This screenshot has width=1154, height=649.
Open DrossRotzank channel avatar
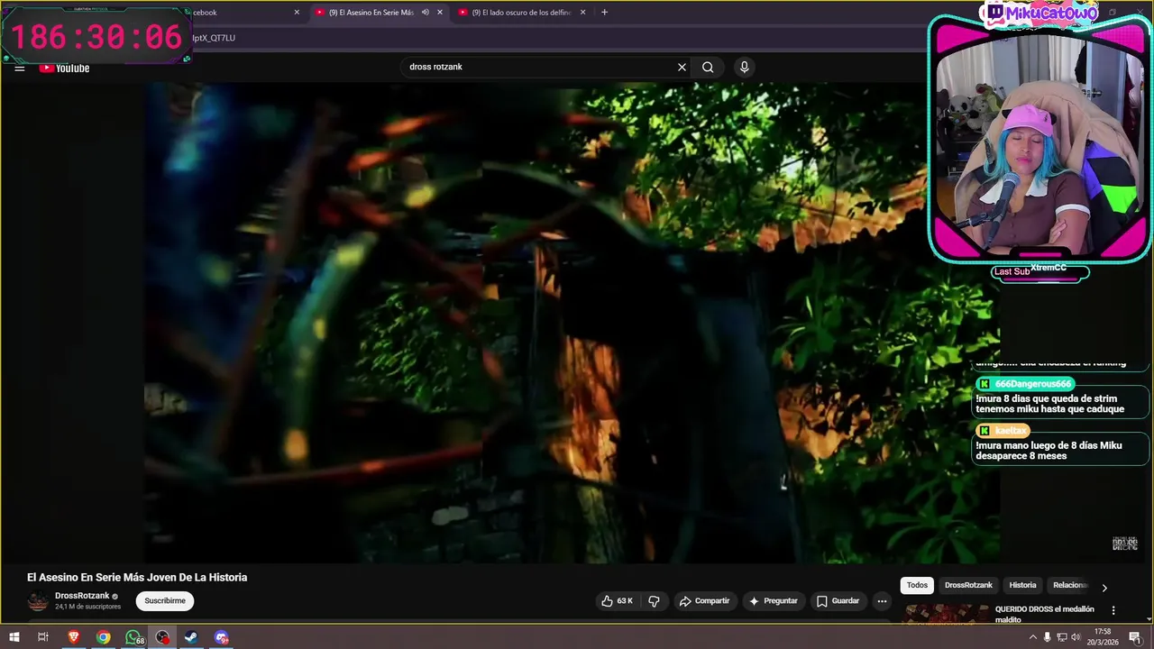coord(38,601)
